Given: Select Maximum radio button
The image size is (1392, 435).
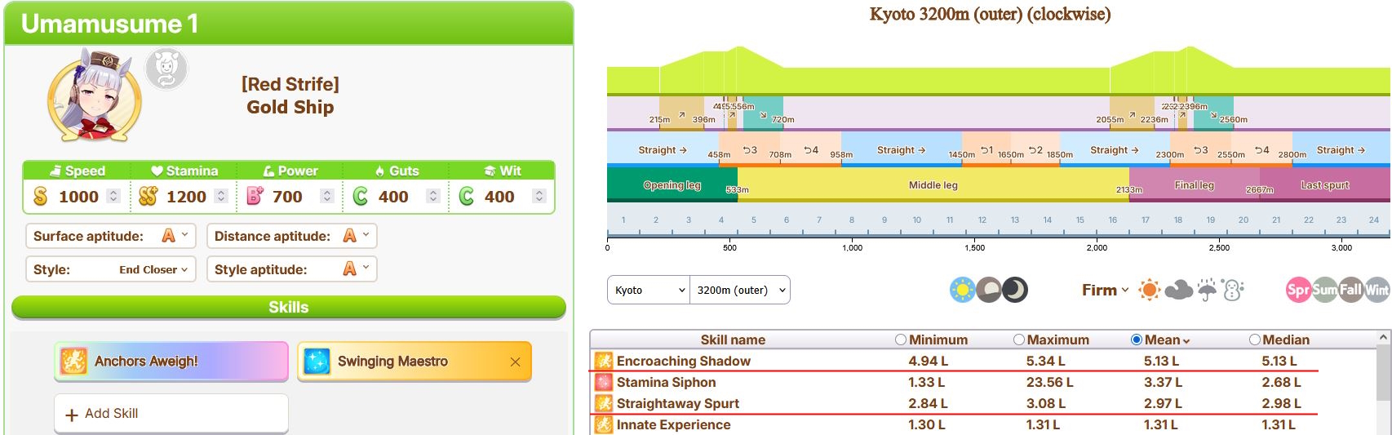Looking at the screenshot, I should [1019, 340].
